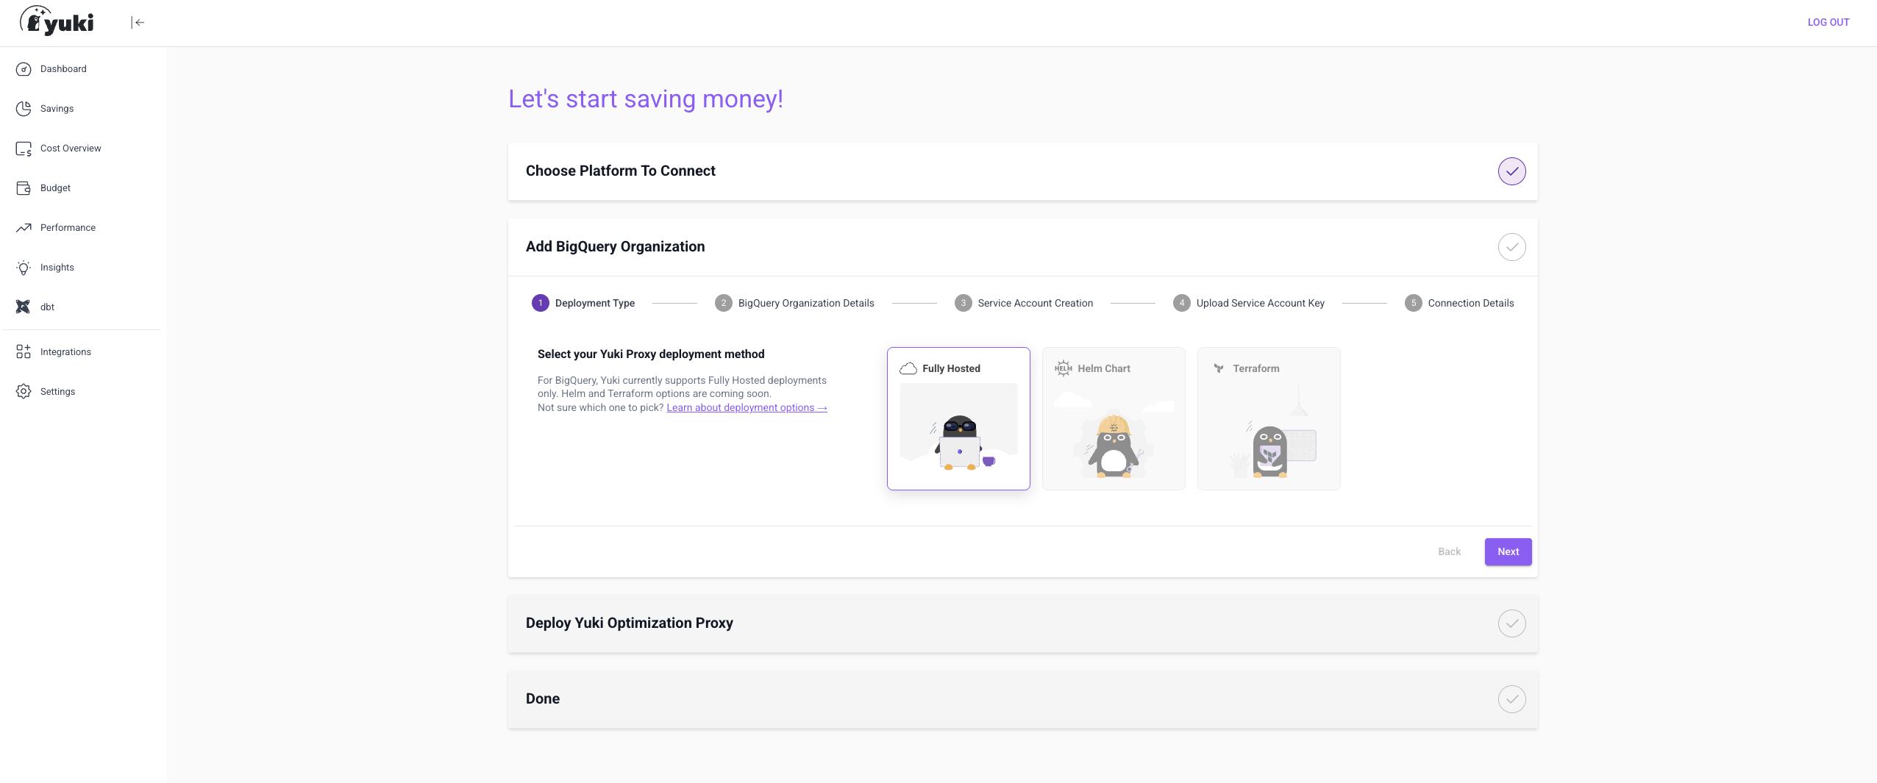Open the Dashboard sidebar item

(x=63, y=68)
